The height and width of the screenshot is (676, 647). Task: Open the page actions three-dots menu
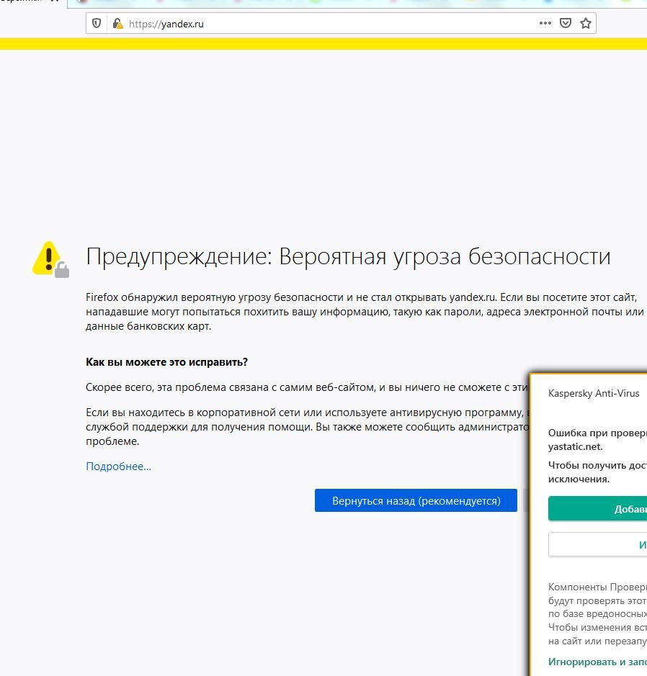pyautogui.click(x=545, y=23)
